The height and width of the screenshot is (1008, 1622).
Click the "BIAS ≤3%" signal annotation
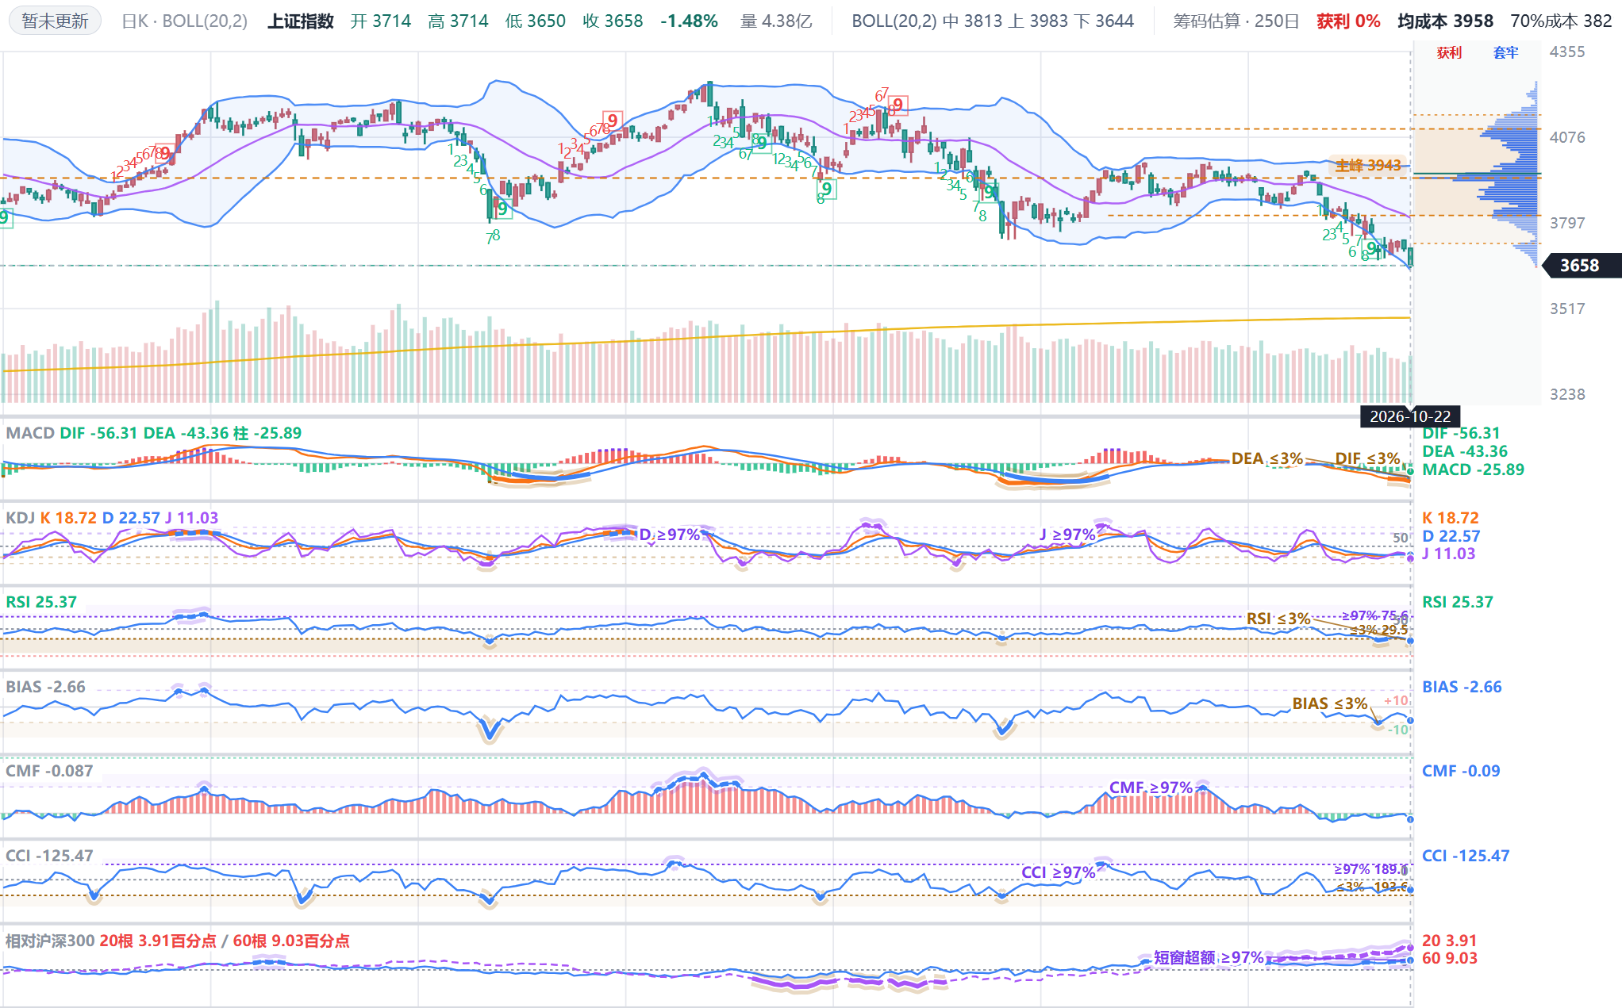[x=1330, y=703]
